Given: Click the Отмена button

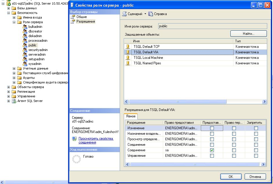Looking at the screenshot, I should click(255, 177).
